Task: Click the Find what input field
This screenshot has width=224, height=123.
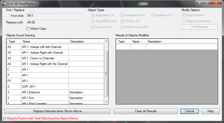Action: (x=54, y=16)
